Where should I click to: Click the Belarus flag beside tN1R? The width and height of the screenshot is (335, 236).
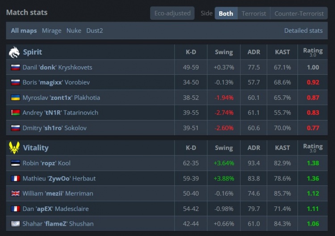16,113
